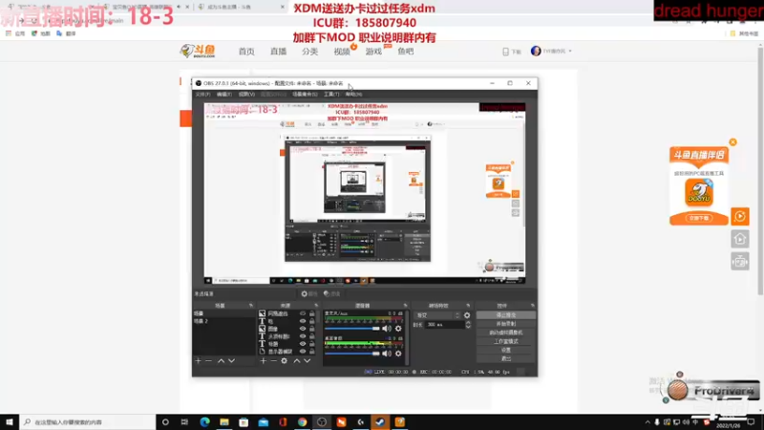Open Steam from the taskbar
The height and width of the screenshot is (430, 764).
380,421
